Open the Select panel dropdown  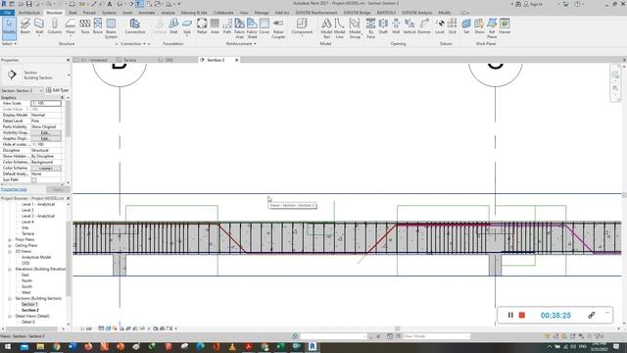(x=9, y=43)
